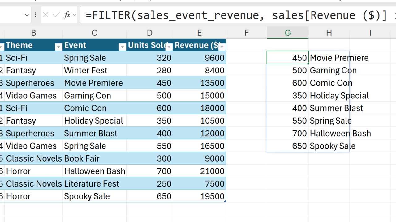Click the table resize handle below 19500
The image size is (396, 222).
(225, 201)
